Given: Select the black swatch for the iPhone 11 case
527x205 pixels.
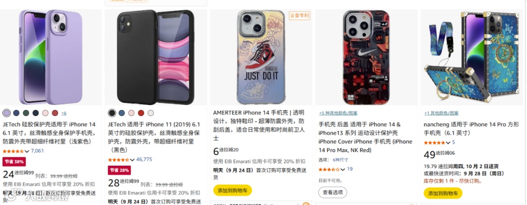Looking at the screenshot, I should pyautogui.click(x=112, y=113).
